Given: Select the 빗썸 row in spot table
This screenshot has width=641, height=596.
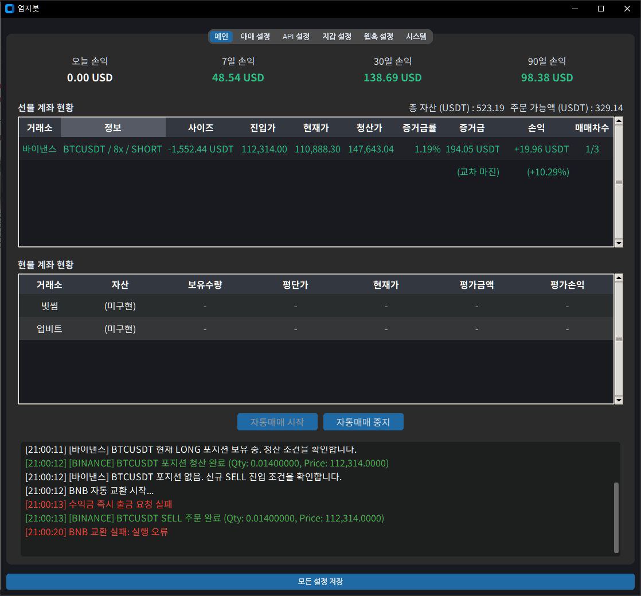Looking at the screenshot, I should (x=315, y=306).
